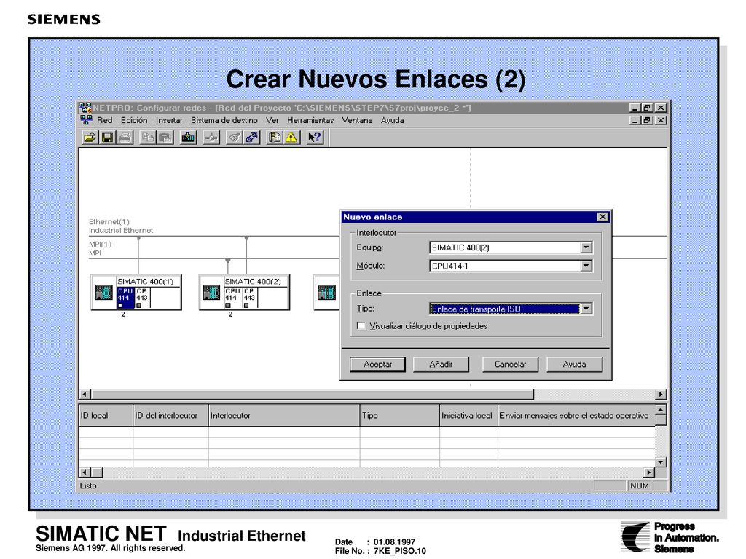Select CP 443 module in SIMATIC 400(1)
The height and width of the screenshot is (559, 746).
click(x=142, y=298)
